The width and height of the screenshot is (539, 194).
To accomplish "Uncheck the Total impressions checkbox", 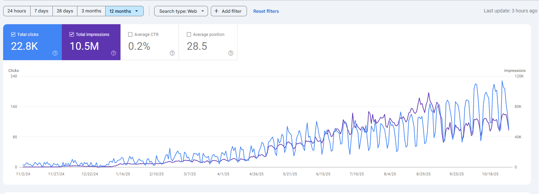I will pyautogui.click(x=72, y=35).
